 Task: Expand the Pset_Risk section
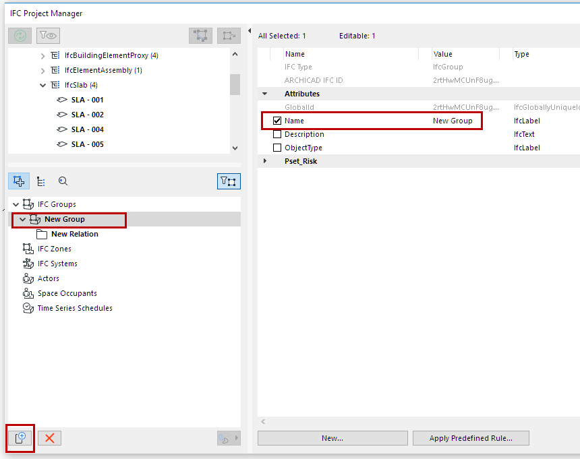(x=265, y=161)
